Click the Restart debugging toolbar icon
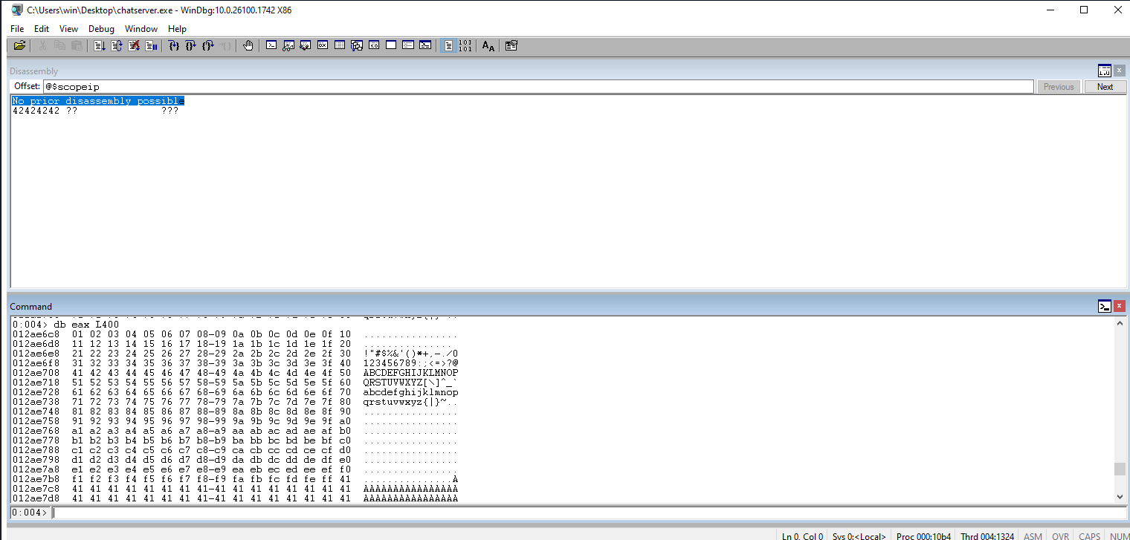The image size is (1130, 540). pos(117,46)
